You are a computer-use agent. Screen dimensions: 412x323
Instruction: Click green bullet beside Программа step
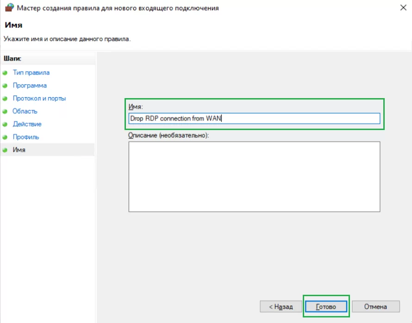(x=5, y=86)
